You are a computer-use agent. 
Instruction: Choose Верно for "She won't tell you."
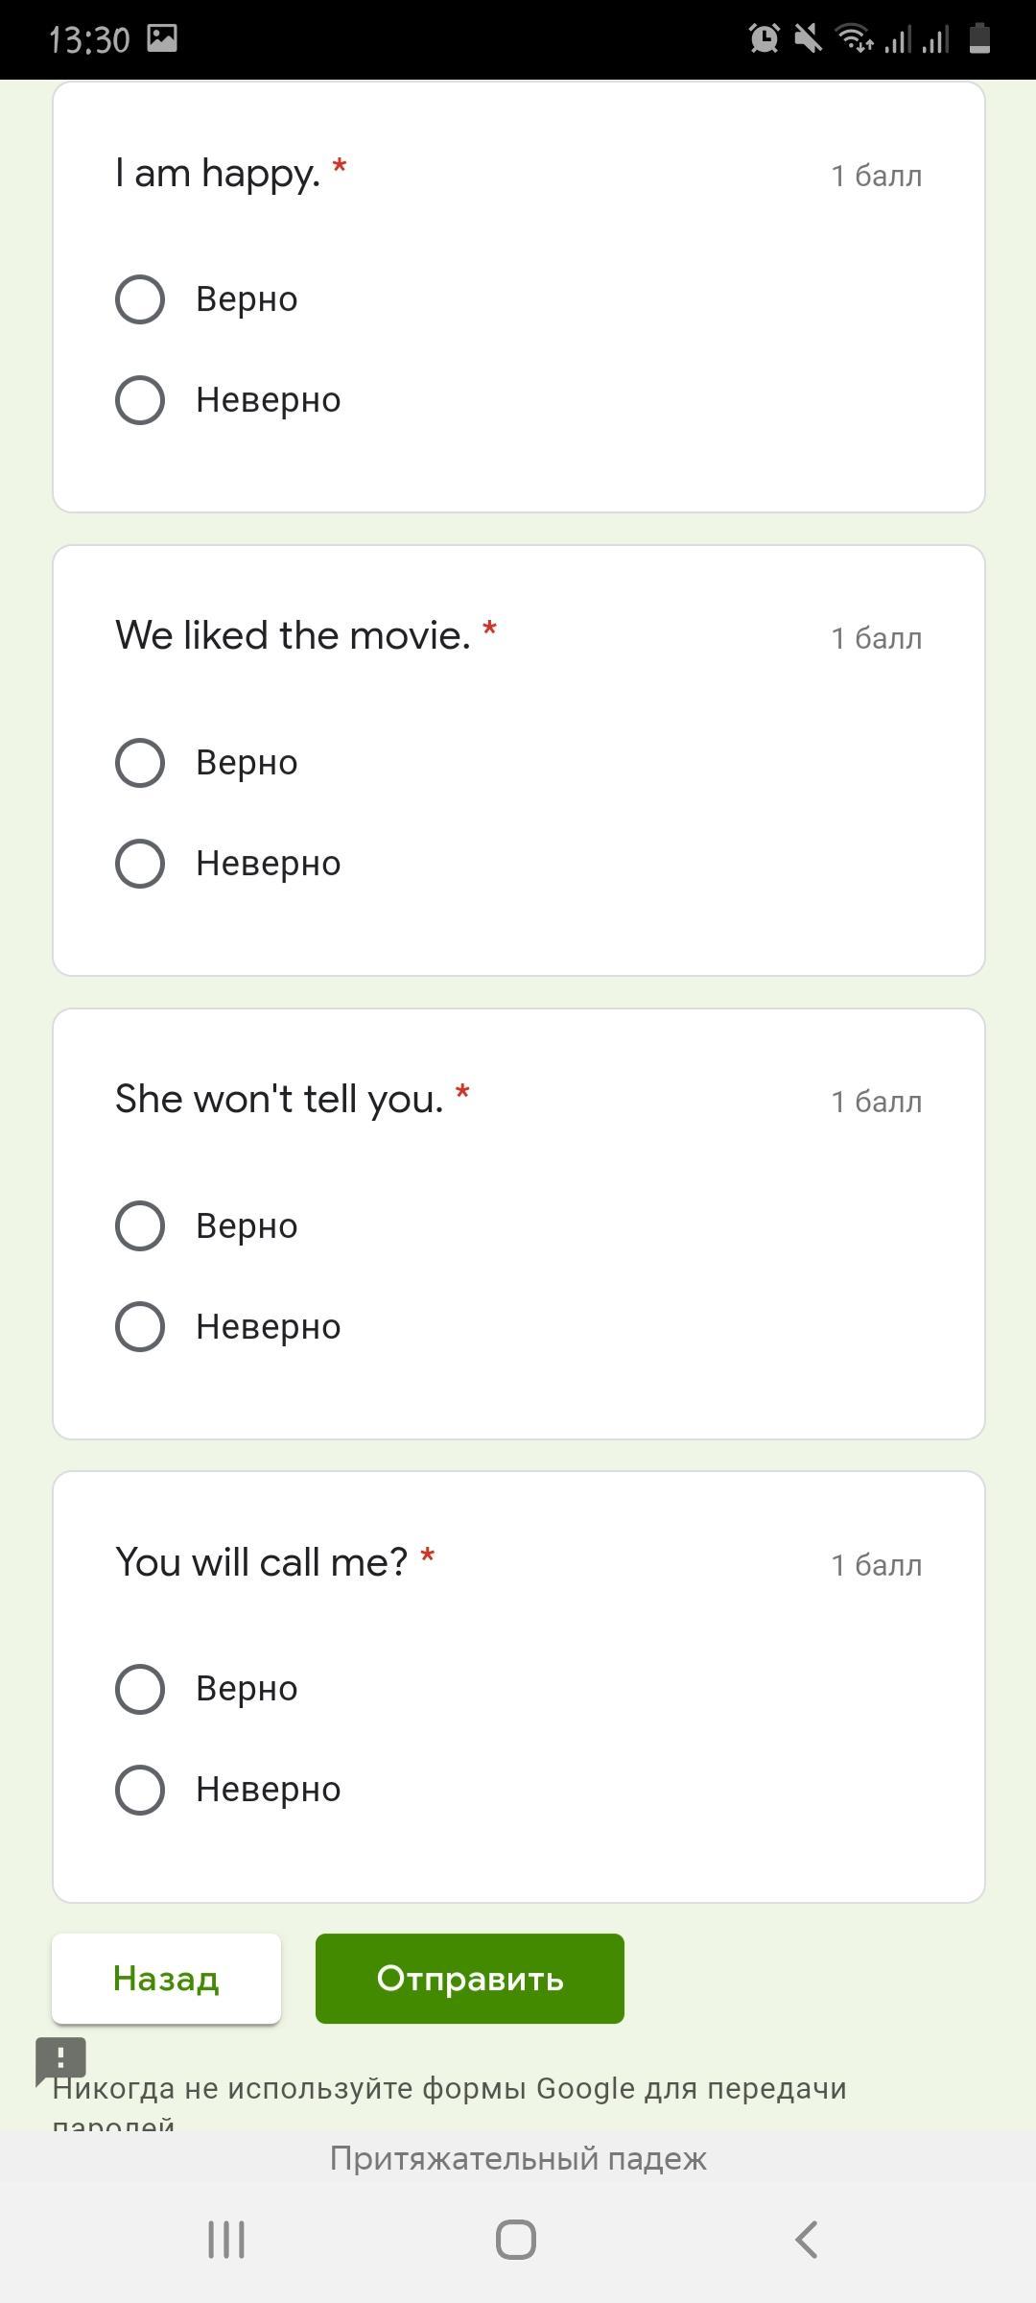pyautogui.click(x=140, y=1226)
